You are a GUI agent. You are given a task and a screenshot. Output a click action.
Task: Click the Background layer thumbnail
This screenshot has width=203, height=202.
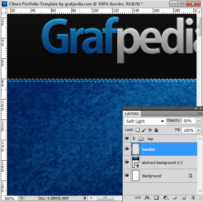(x=136, y=176)
